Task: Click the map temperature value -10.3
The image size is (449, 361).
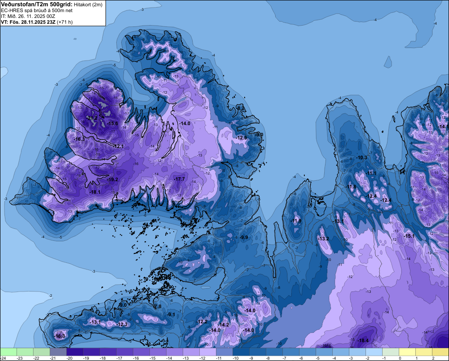Action: tap(361, 157)
